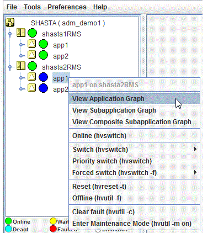This screenshot has height=233, width=213.
Task: Click the application icon of app2 under shasta2RMS
Action: 32,88
